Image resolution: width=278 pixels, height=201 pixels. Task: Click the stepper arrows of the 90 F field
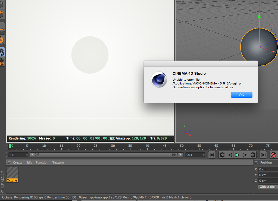(x=204, y=155)
